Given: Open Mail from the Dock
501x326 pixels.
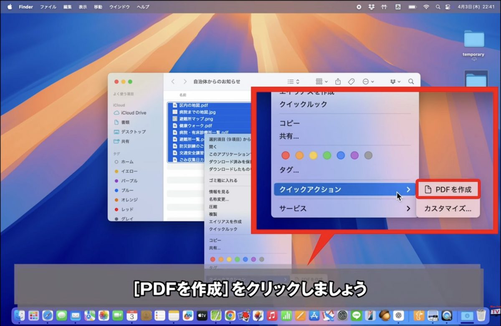Looking at the screenshot, I should [x=76, y=316].
